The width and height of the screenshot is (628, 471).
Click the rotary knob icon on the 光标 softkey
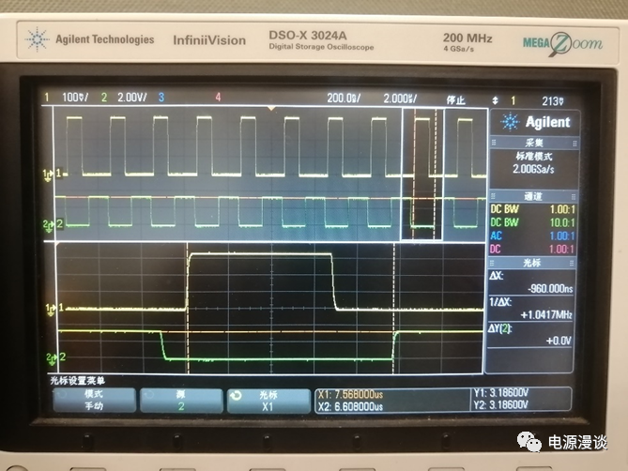click(237, 395)
